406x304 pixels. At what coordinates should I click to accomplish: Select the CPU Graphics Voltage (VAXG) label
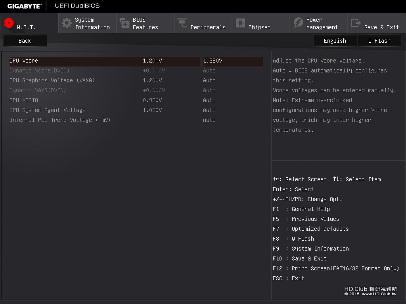point(52,80)
